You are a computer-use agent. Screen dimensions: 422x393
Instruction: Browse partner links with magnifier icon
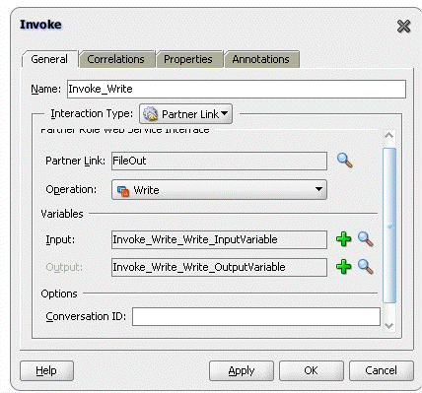coord(345,161)
